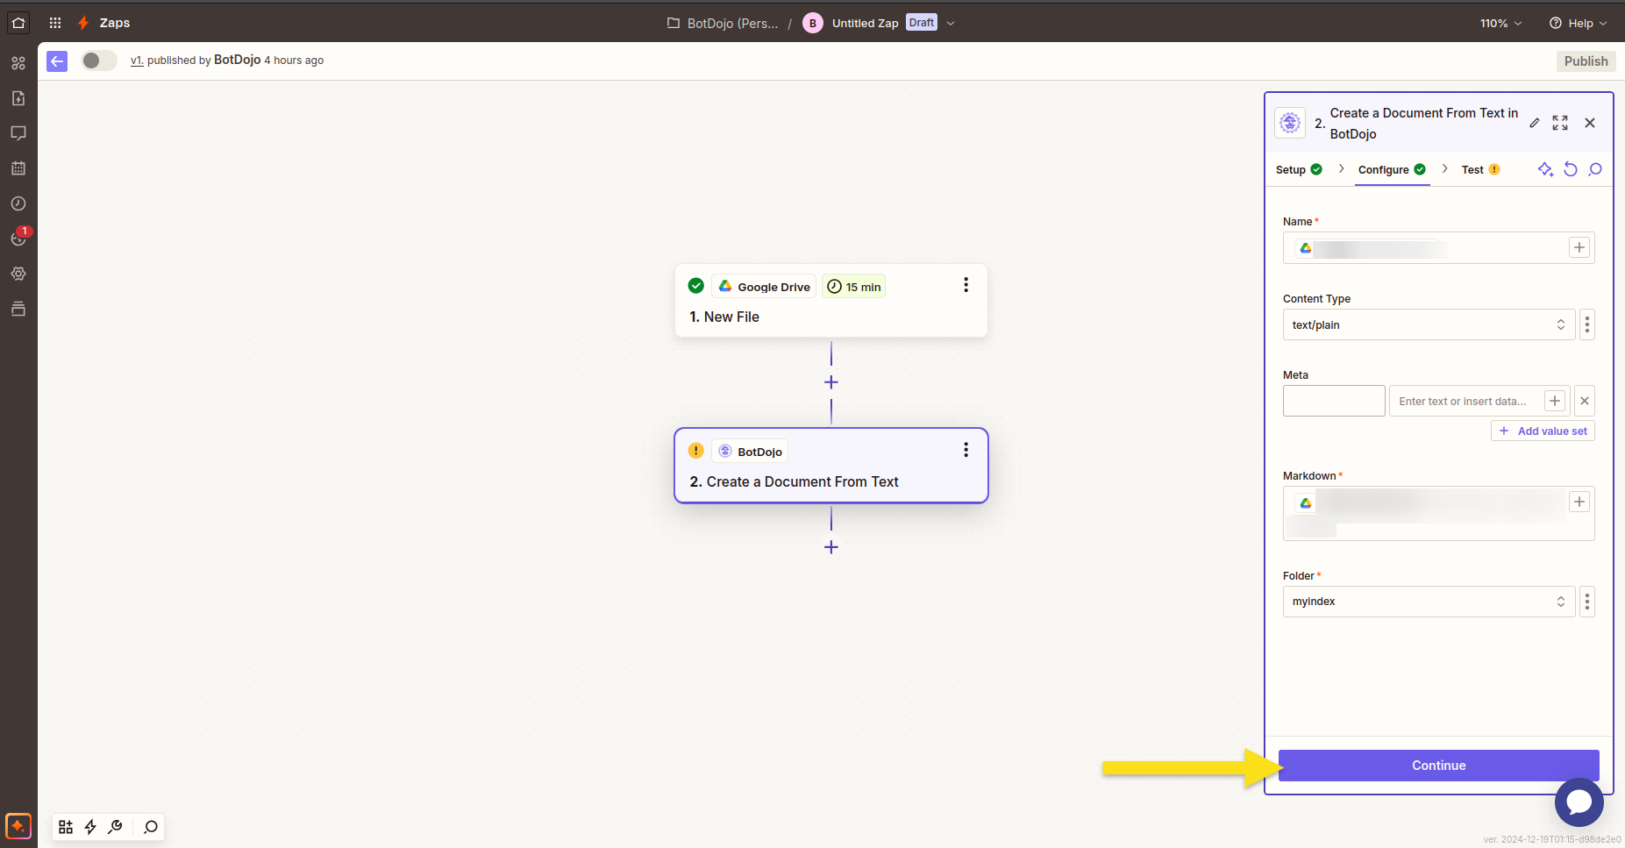Click Add value set button
Viewport: 1625px width, 848px height.
[x=1543, y=431]
